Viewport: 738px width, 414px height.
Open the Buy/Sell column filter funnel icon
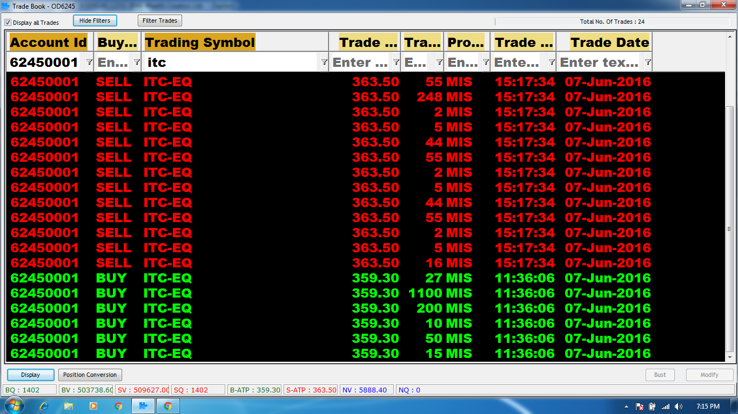click(x=137, y=63)
